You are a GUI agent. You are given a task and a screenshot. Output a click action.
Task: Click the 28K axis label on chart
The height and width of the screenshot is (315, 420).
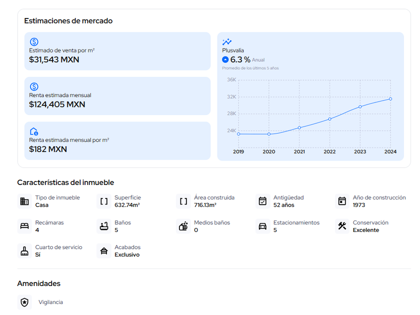[x=231, y=113]
